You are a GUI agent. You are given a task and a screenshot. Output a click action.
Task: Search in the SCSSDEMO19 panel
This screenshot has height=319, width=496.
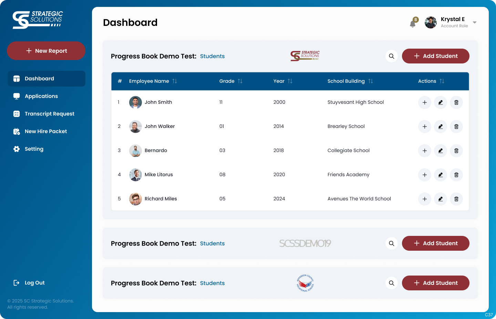[x=392, y=243]
